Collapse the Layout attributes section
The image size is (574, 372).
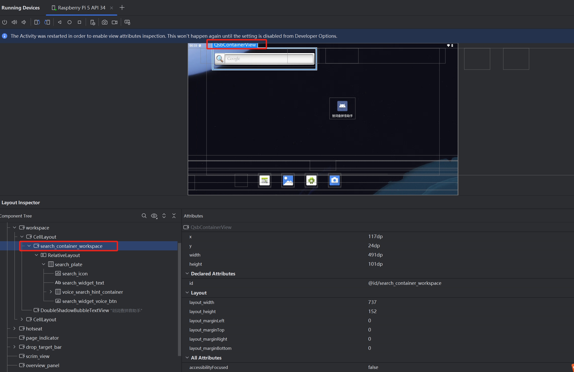pos(187,293)
